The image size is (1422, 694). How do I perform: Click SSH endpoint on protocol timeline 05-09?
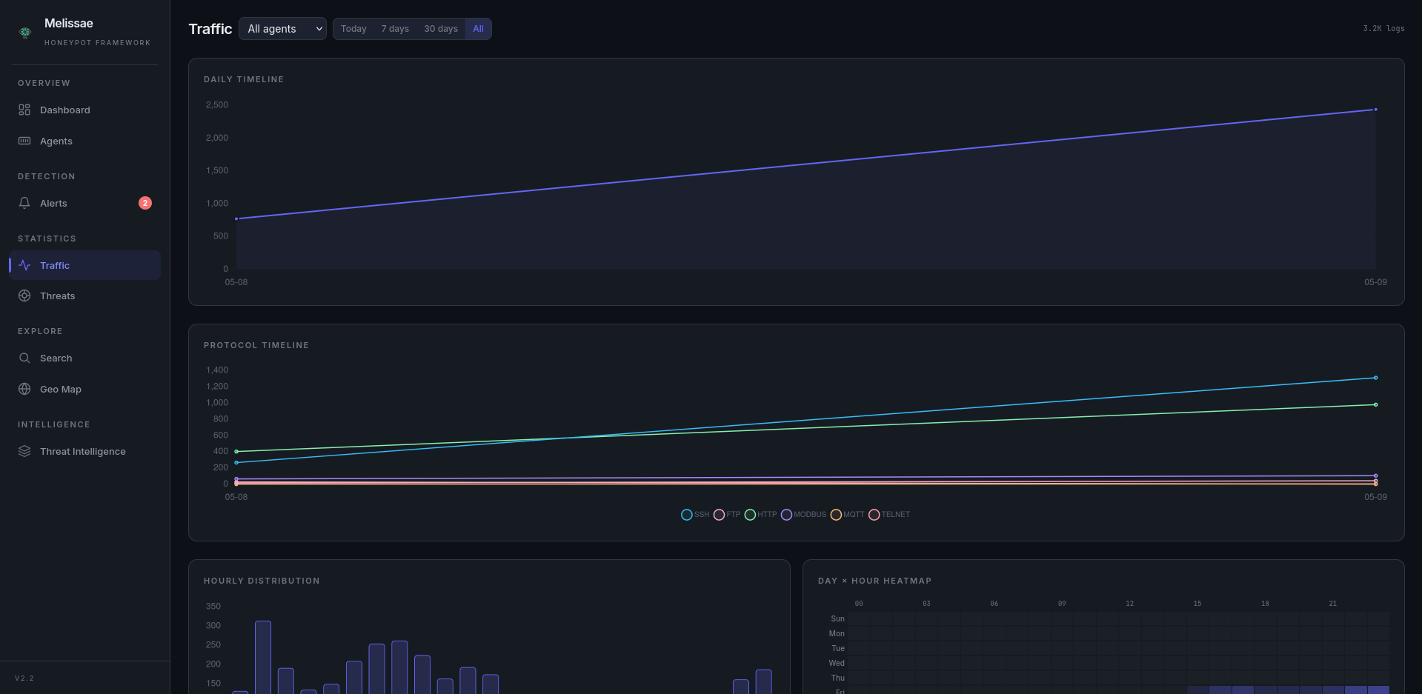pos(1375,378)
